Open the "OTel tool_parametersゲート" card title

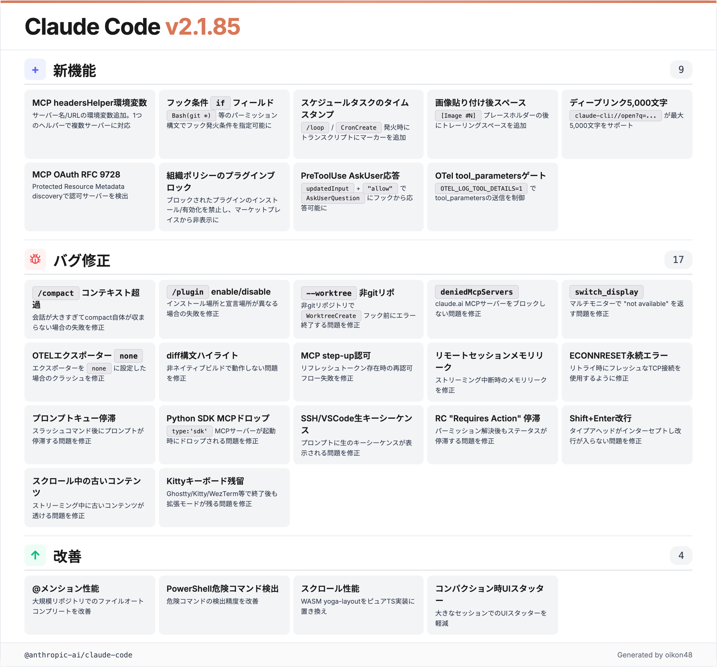point(490,176)
